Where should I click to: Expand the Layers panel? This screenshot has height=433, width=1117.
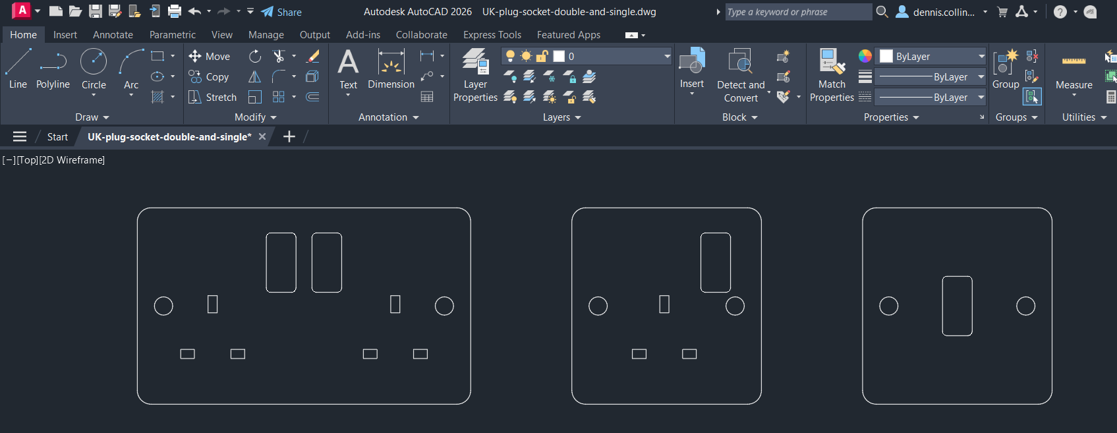click(x=562, y=117)
